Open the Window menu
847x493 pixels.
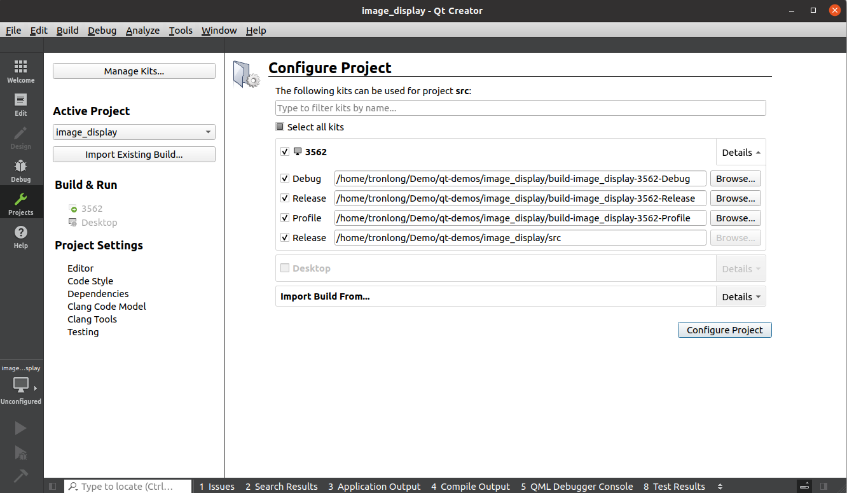tap(219, 31)
